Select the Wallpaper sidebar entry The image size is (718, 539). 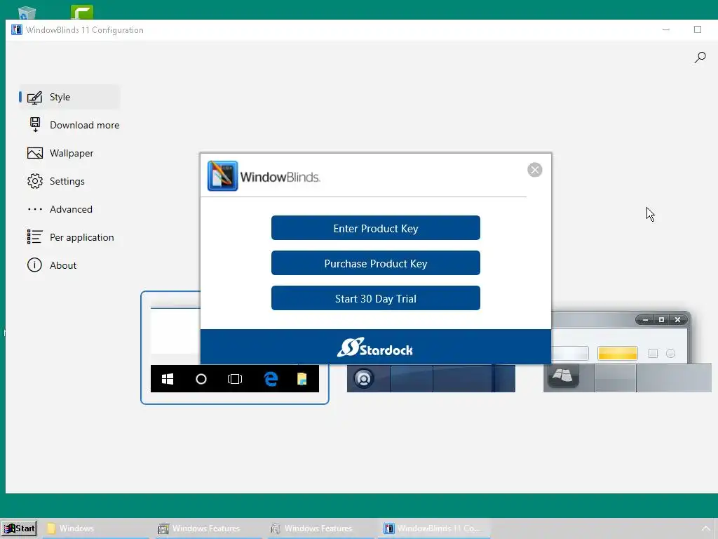click(x=69, y=153)
